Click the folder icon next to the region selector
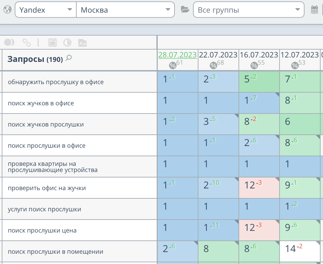This screenshot has width=323, height=264. [x=185, y=10]
